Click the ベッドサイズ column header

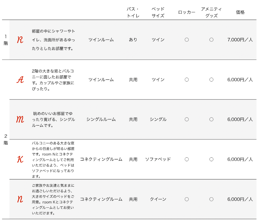coord(158,12)
